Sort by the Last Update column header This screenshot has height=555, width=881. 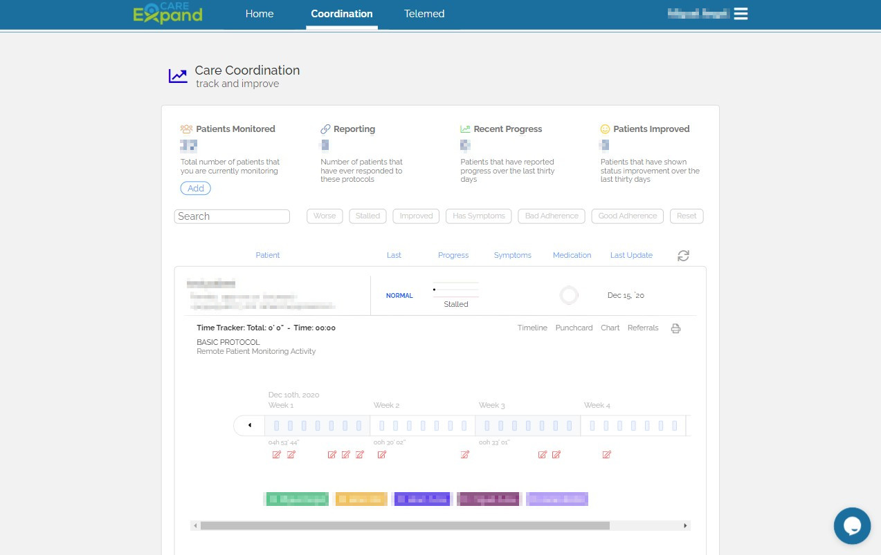[631, 256]
